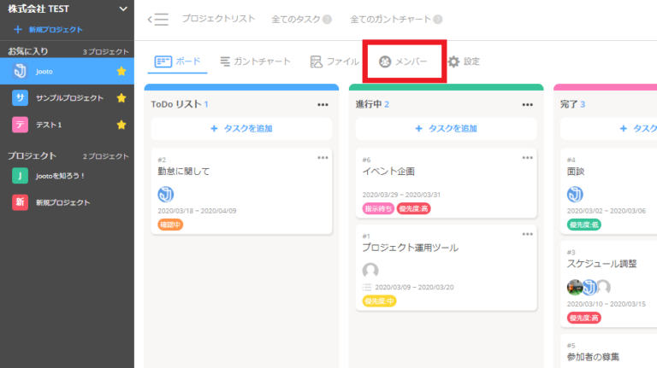Click the pink テ project icon
Screen dimensions: 657x368
click(x=20, y=125)
